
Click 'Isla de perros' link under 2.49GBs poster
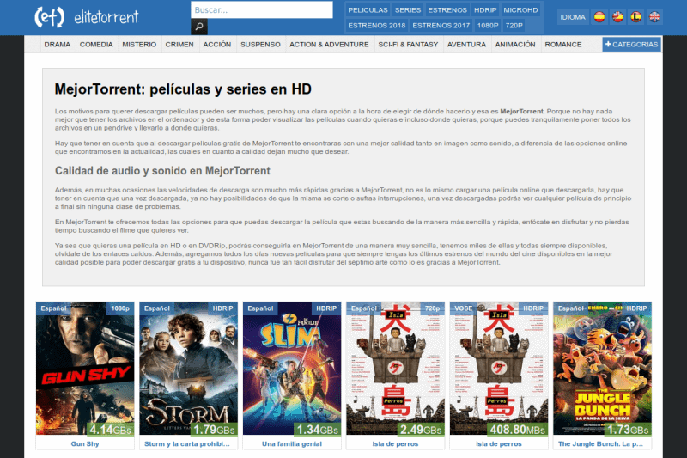coord(395,443)
